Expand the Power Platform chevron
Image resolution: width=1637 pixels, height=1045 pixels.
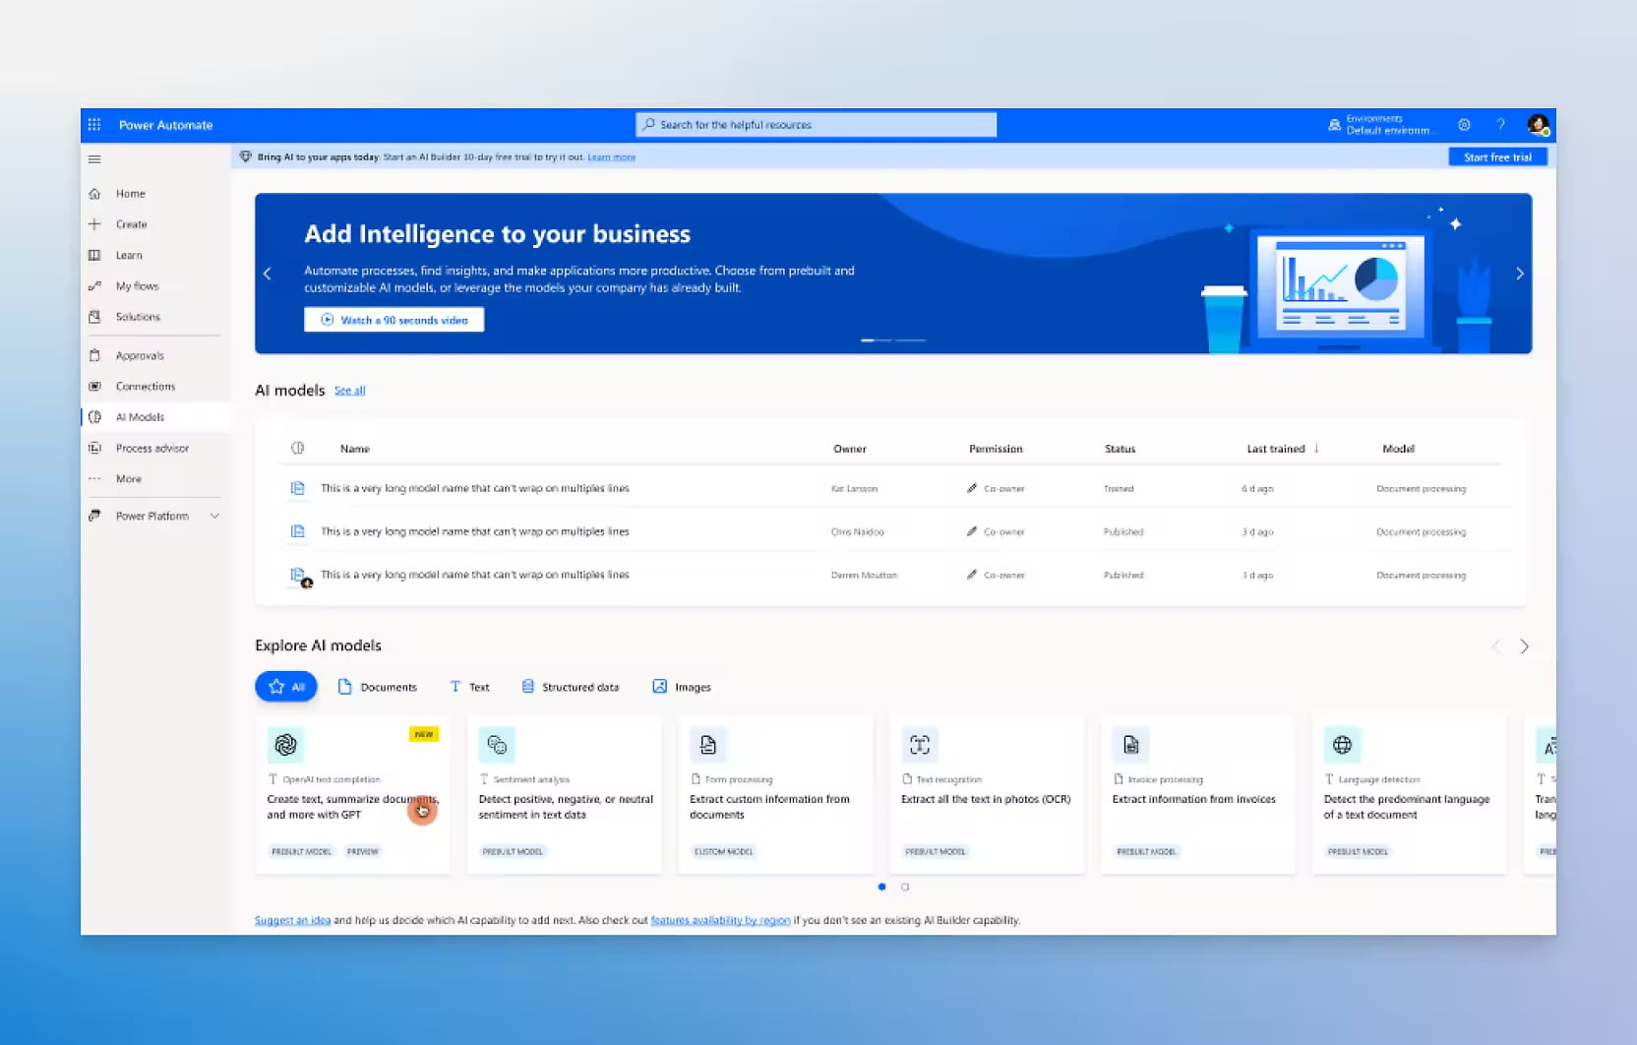point(214,517)
